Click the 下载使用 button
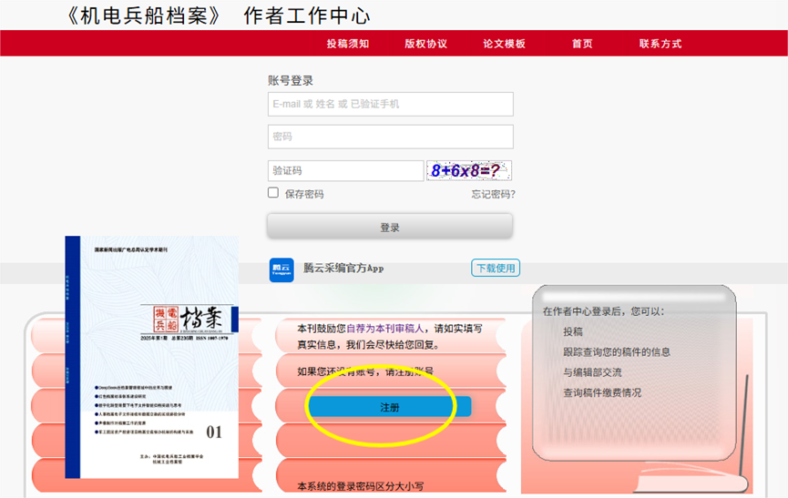The height and width of the screenshot is (498, 788). click(x=496, y=269)
